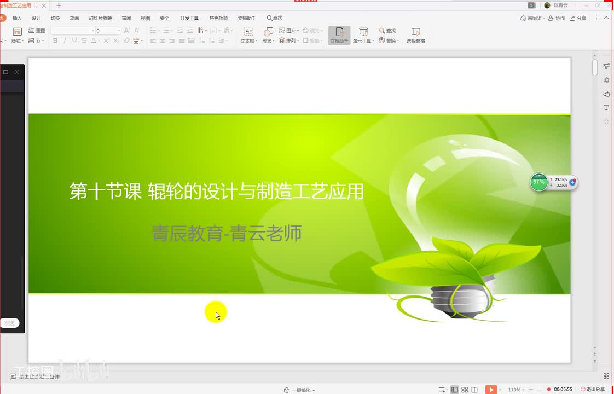This screenshot has width=614, height=394.
Task: Switch to normal view icon in status bar
Action: click(455, 390)
